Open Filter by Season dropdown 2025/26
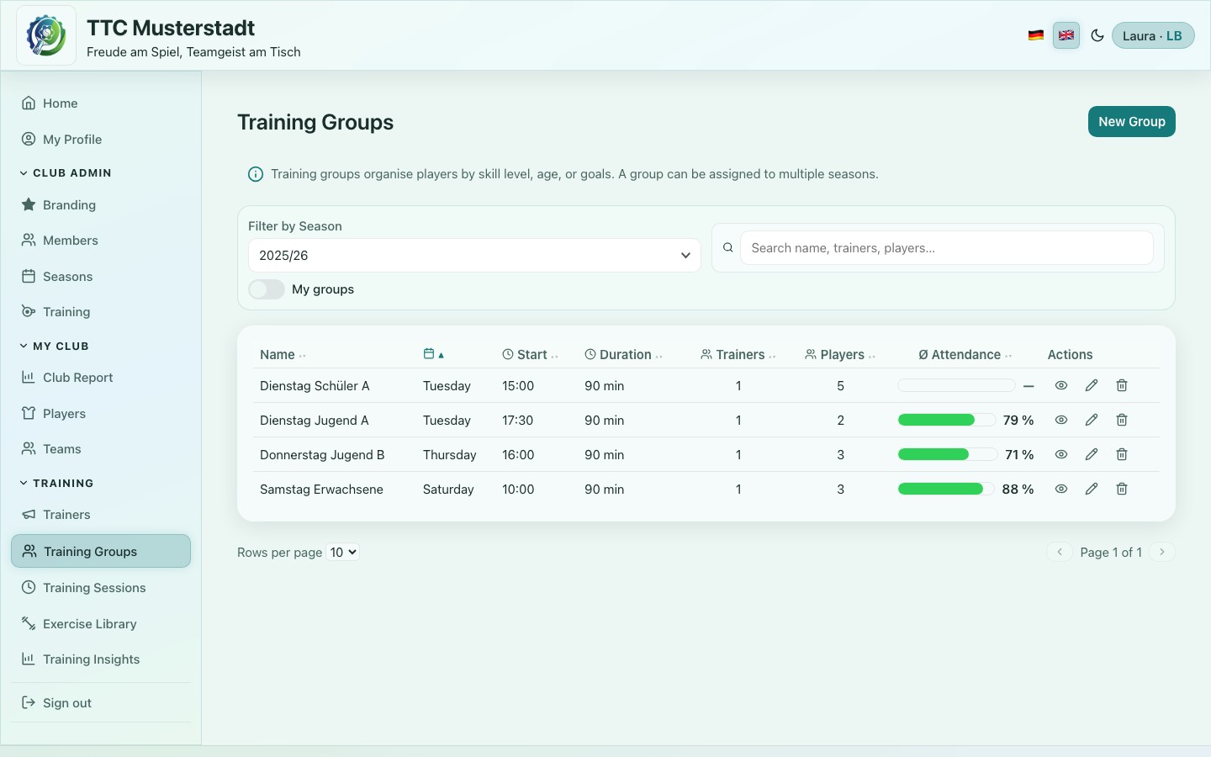This screenshot has height=757, width=1211. pos(474,255)
